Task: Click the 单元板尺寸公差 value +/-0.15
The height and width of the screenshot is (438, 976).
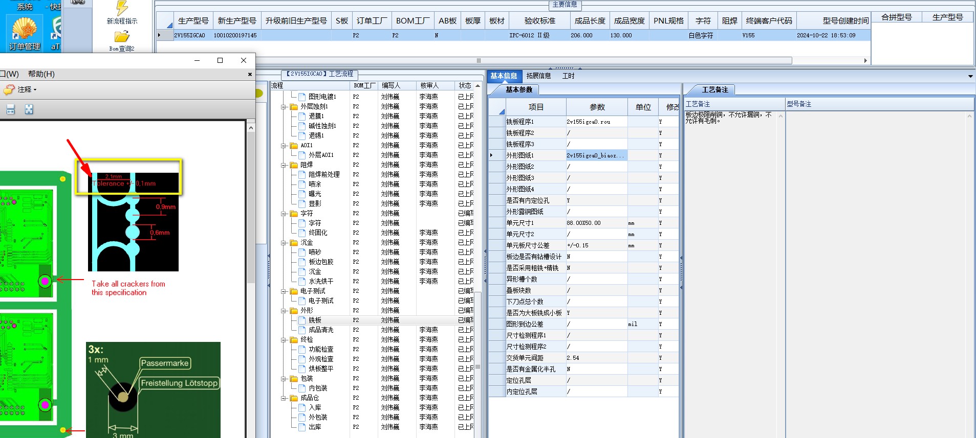Action: pos(597,246)
